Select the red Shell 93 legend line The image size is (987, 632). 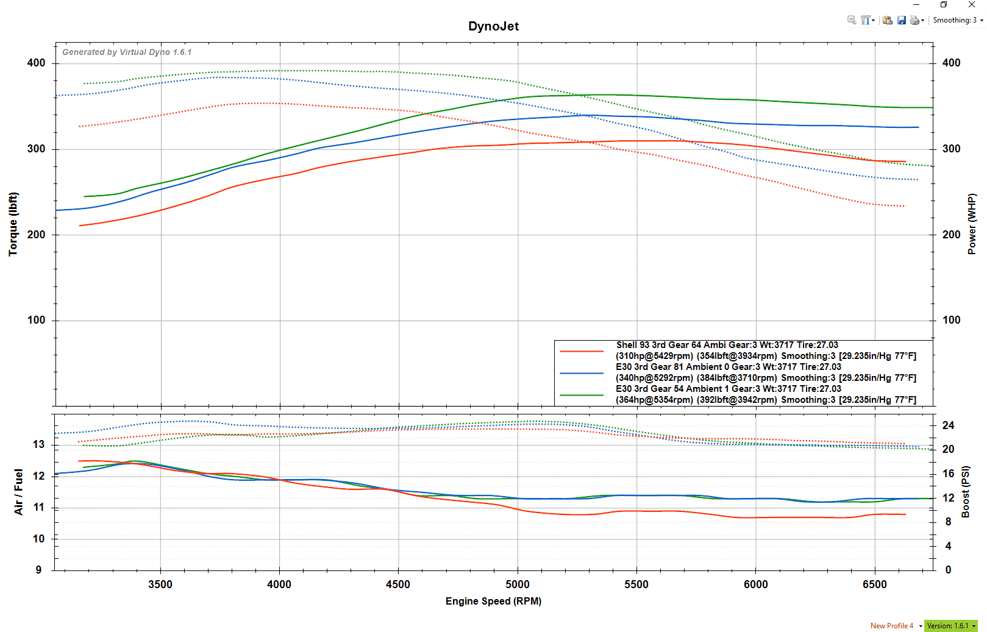(581, 352)
